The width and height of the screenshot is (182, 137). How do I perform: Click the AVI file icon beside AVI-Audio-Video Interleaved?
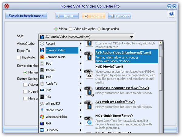click(89, 56)
